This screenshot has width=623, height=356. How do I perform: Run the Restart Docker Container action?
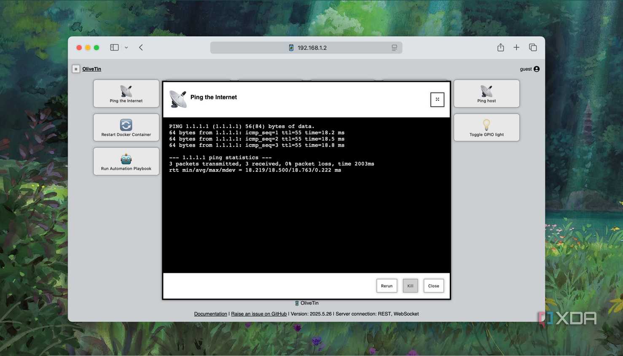pyautogui.click(x=126, y=127)
